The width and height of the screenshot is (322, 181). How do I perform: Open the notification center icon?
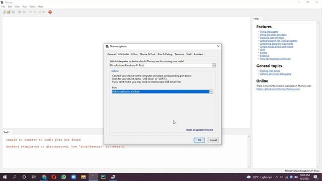click(x=316, y=177)
